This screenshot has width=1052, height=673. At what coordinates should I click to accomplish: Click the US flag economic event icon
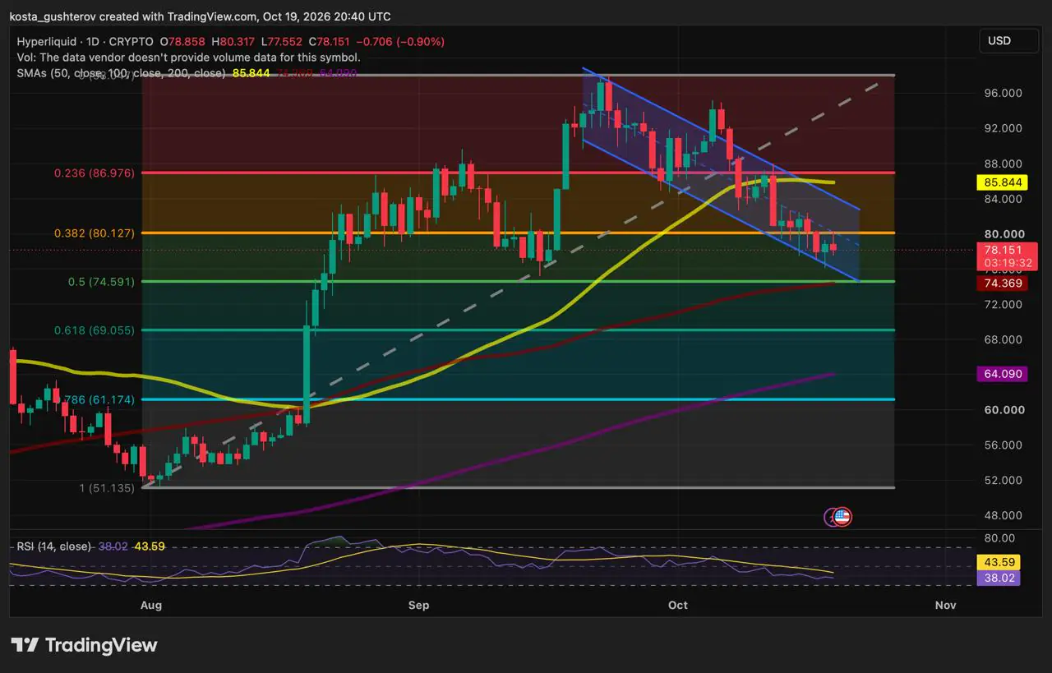842,517
